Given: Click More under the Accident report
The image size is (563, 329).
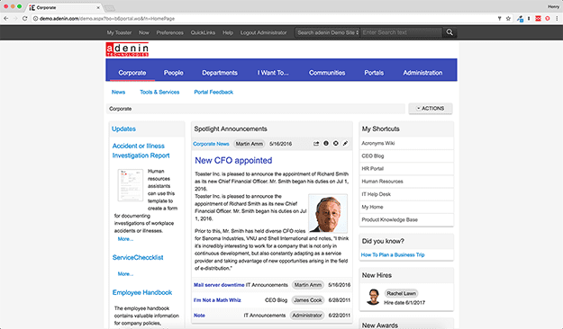Looking at the screenshot, I should pos(125,239).
